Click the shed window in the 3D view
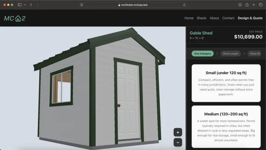The height and width of the screenshot is (150, 266). coord(62,86)
